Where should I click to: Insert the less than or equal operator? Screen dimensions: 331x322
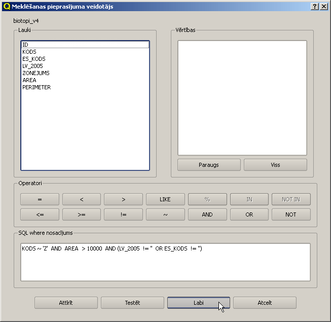click(40, 214)
